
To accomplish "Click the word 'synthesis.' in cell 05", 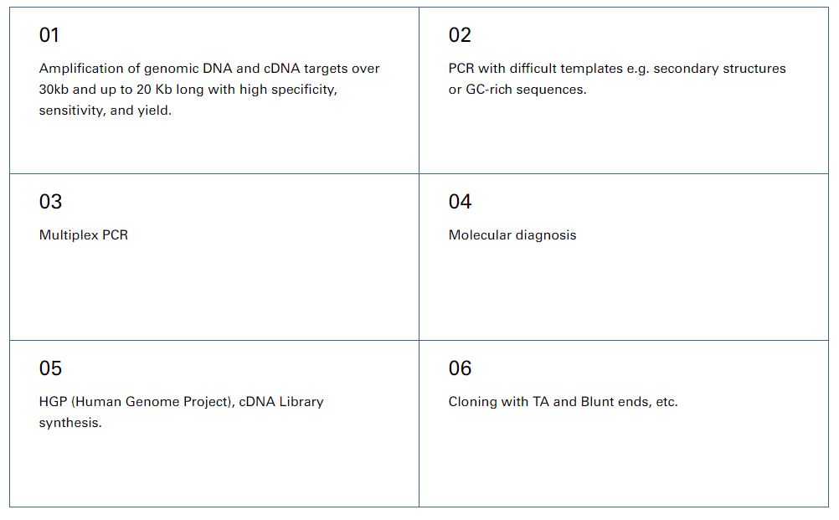I will pos(70,423).
